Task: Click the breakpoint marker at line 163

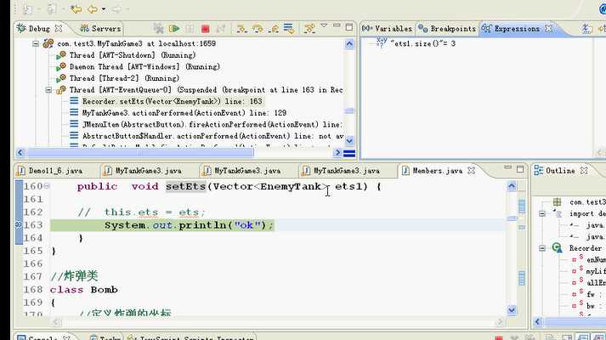Action: 18,225
